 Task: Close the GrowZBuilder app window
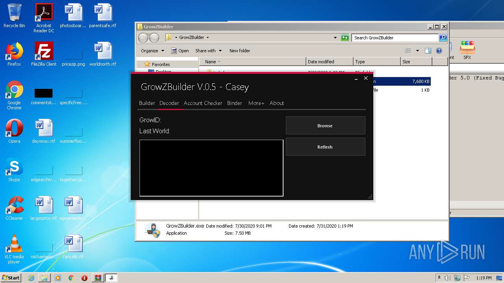tap(366, 78)
